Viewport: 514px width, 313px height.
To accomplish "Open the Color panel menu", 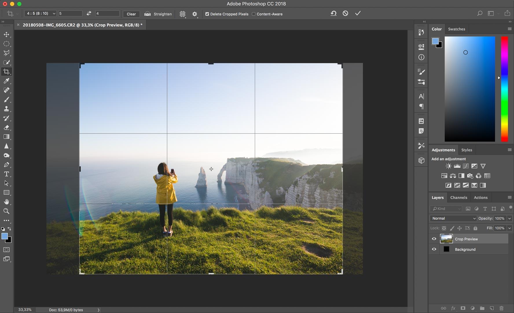I will click(x=510, y=29).
